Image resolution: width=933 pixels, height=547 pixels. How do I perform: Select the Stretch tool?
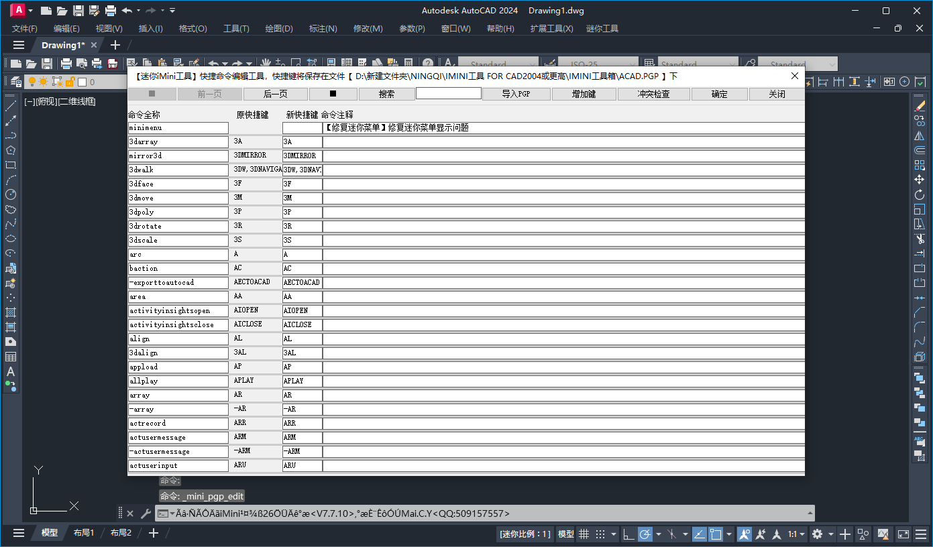coord(920,224)
